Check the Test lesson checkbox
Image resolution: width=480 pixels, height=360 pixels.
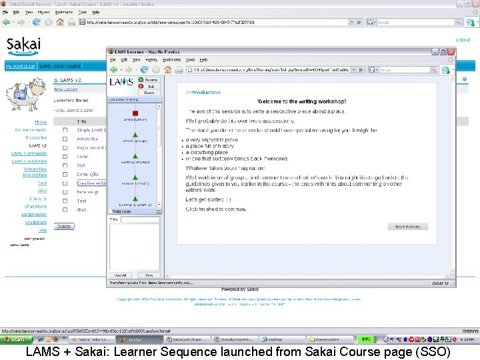(65, 201)
